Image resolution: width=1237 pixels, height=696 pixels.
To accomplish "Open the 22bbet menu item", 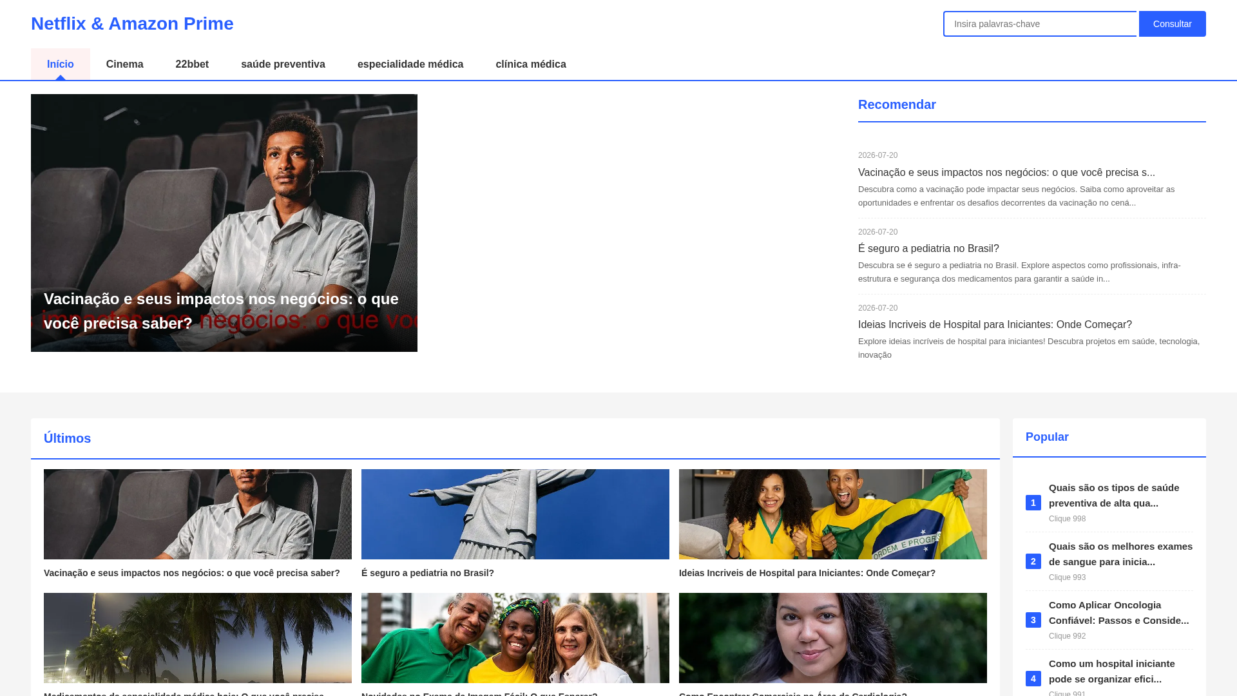I will tap(192, 64).
